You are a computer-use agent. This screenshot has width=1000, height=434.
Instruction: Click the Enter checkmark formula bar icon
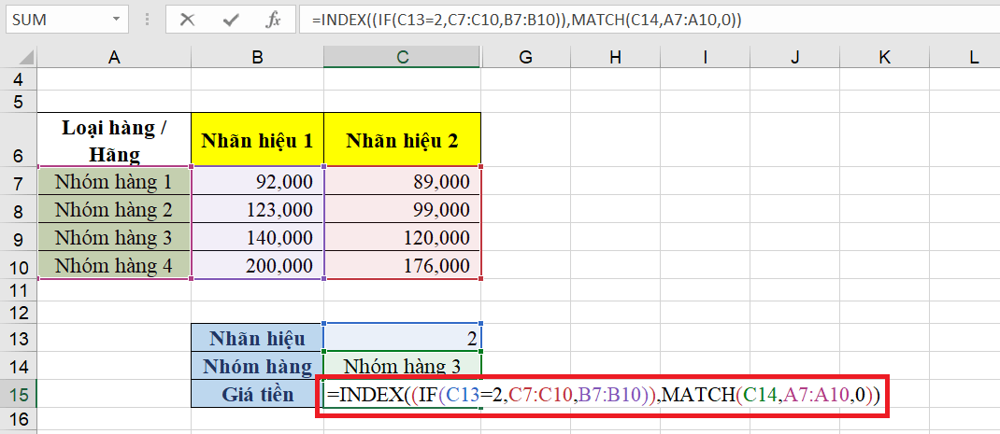(x=230, y=20)
